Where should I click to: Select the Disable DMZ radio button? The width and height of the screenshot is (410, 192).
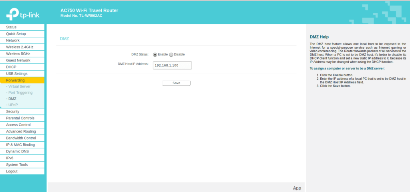(x=171, y=54)
